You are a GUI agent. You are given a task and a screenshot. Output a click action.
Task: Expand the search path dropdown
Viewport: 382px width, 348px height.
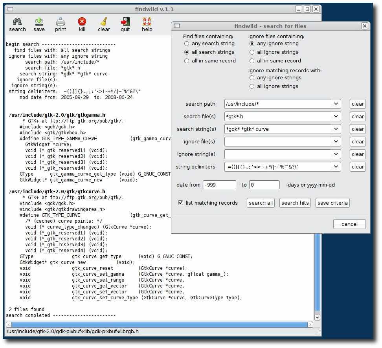336,104
